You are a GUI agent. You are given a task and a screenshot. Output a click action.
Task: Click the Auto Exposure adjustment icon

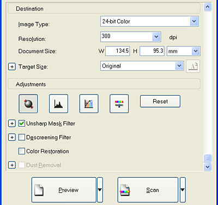[x=28, y=104]
